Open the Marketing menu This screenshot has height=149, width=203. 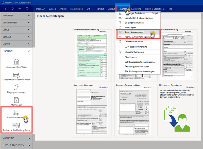point(136,9)
